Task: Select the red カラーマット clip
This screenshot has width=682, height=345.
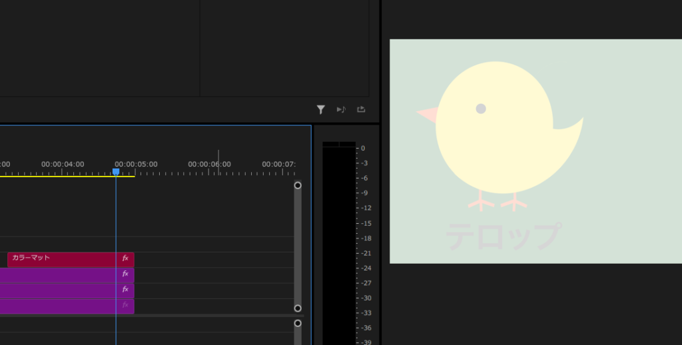Action: (71, 260)
